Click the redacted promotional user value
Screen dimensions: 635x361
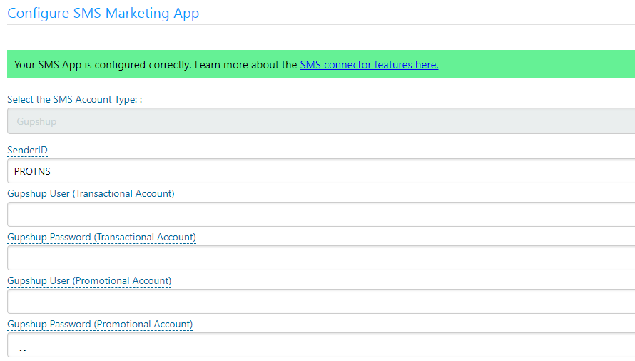49,302
